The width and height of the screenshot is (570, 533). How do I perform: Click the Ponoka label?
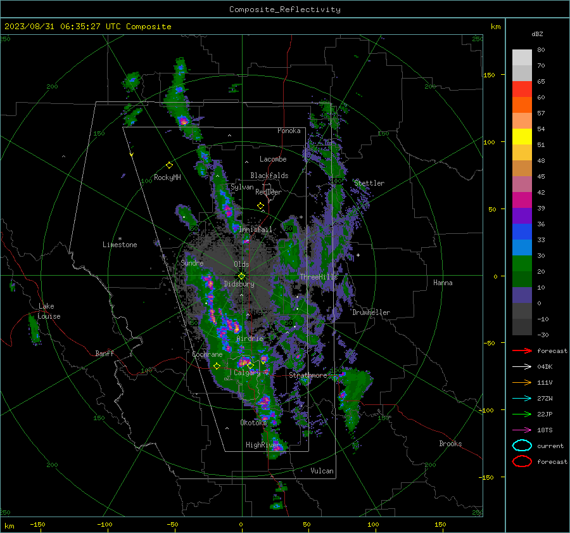pos(289,131)
